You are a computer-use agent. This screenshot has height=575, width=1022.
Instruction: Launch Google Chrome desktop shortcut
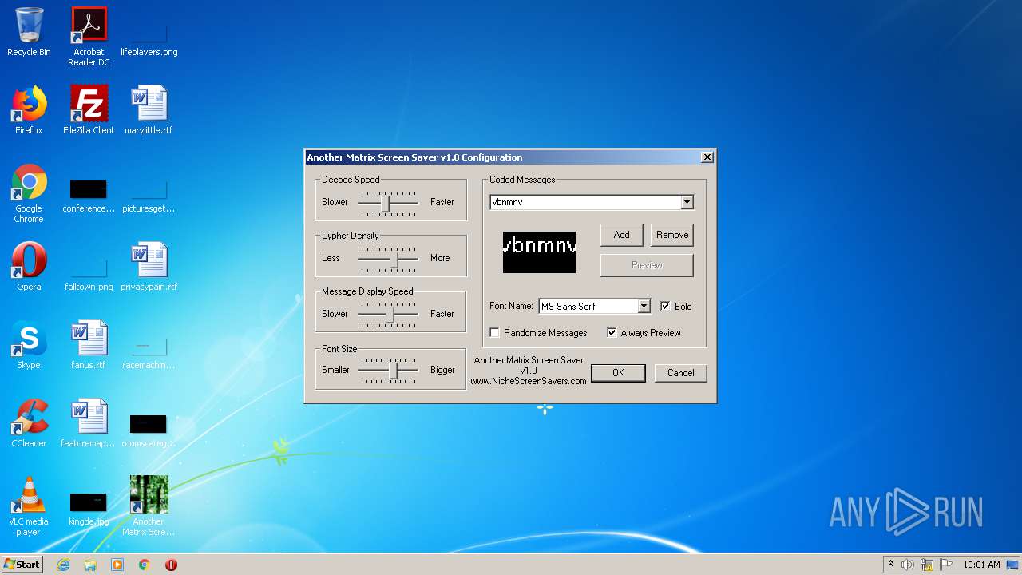point(29,193)
